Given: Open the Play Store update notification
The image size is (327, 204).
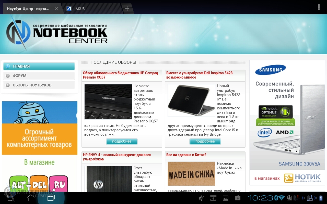Looking at the screenshot, I should (x=238, y=198).
